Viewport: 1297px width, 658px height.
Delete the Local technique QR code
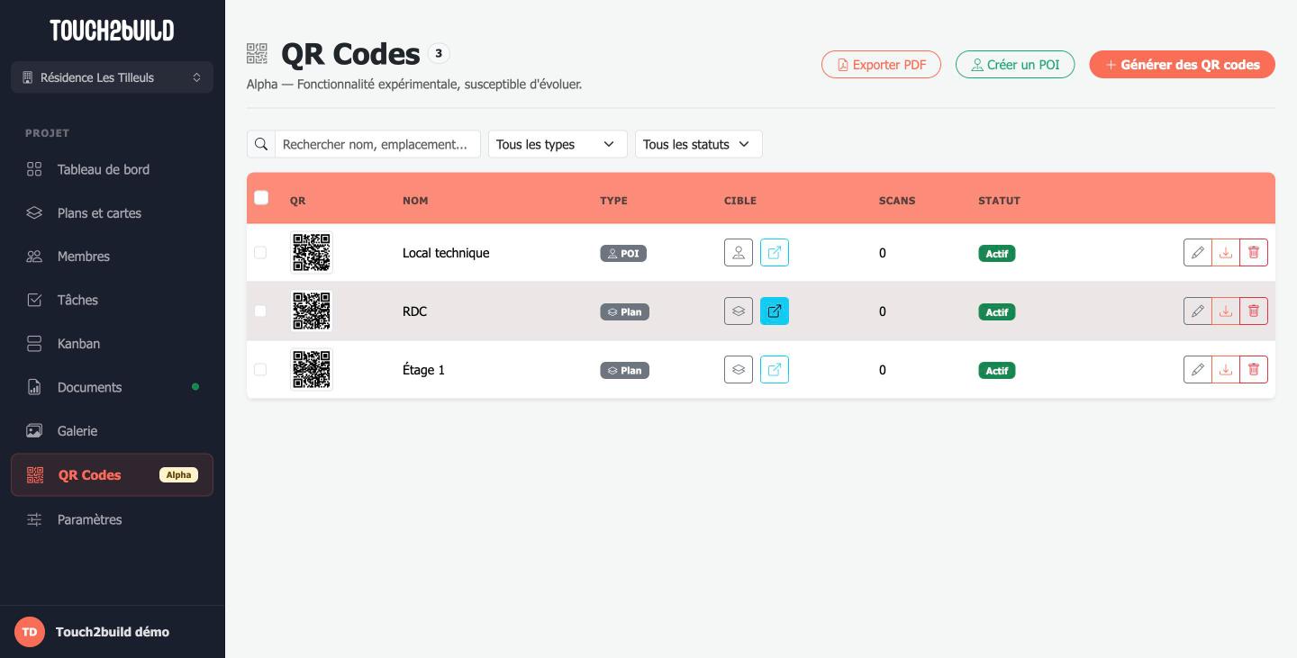point(1254,253)
